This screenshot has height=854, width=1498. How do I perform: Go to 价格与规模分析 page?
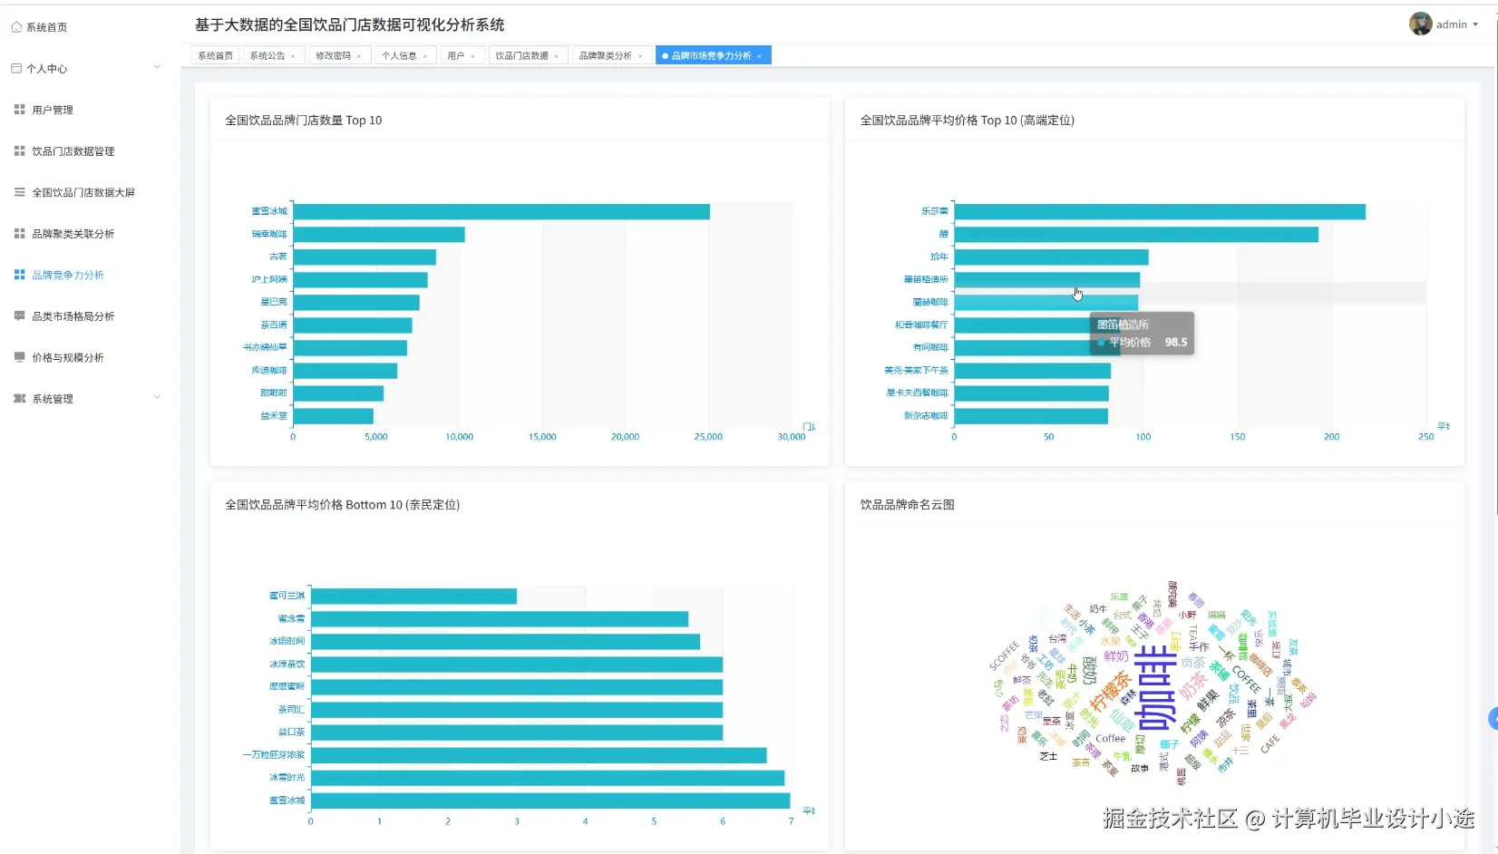68,357
